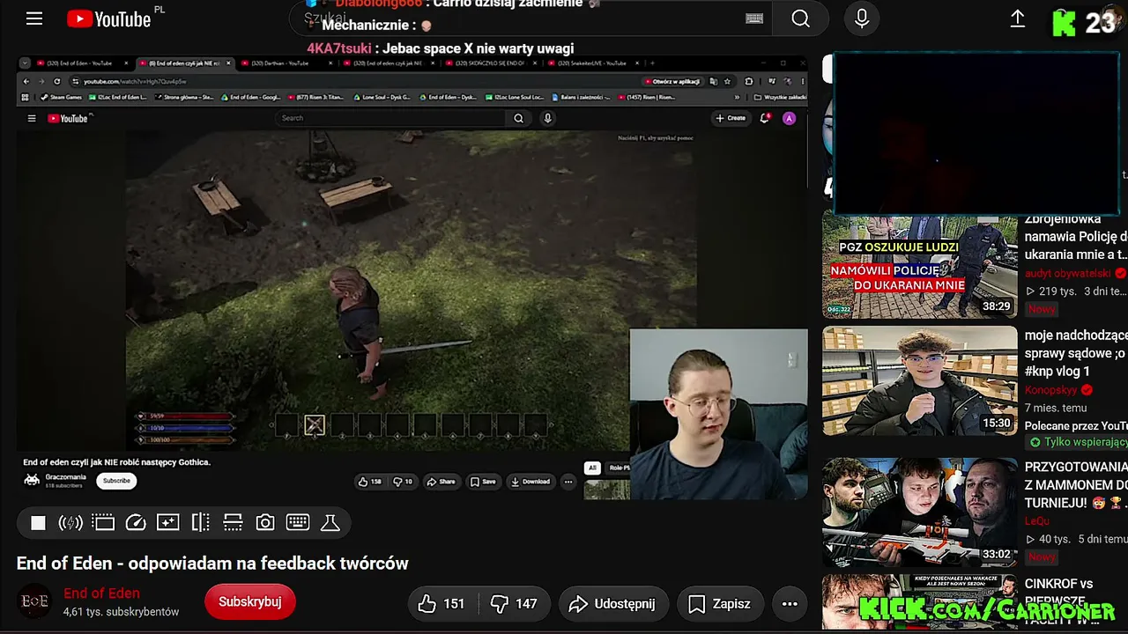Dislike the video showing 147 dislikes
1128x634 pixels.
click(x=514, y=603)
